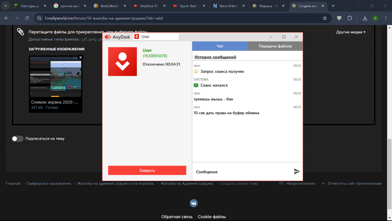Switch to the Форумы browser tab

point(268,6)
